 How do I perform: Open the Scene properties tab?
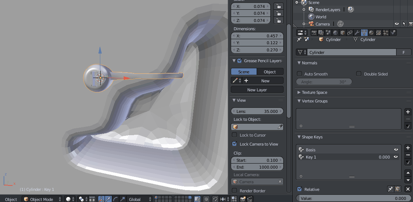[x=328, y=33]
